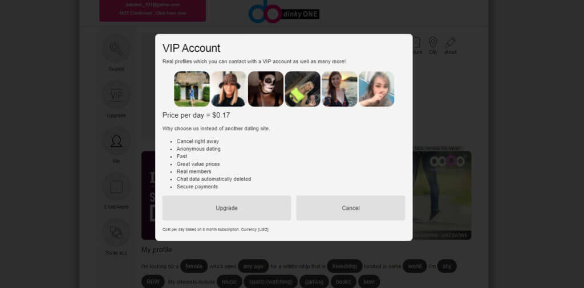
Task: View the skull face paint profile photo
Action: (266, 89)
